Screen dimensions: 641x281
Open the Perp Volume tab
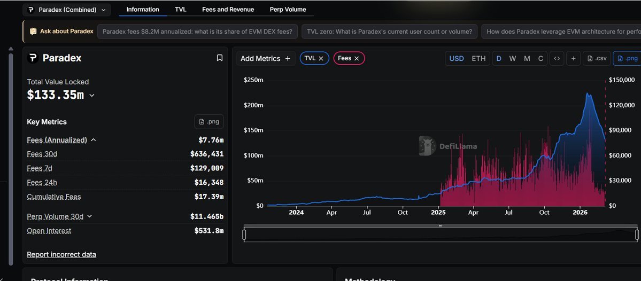[288, 10]
